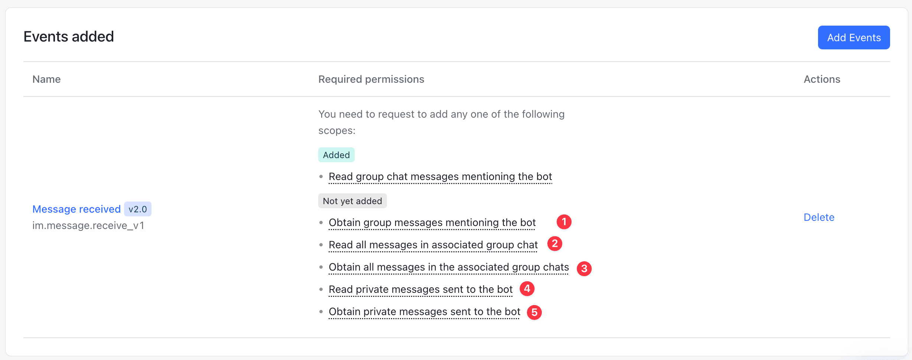
Task: Click the red number 5 badge
Action: point(534,312)
